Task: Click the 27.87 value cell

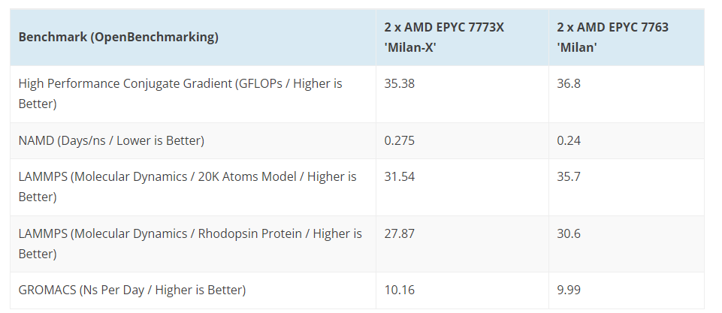Action: coord(399,234)
